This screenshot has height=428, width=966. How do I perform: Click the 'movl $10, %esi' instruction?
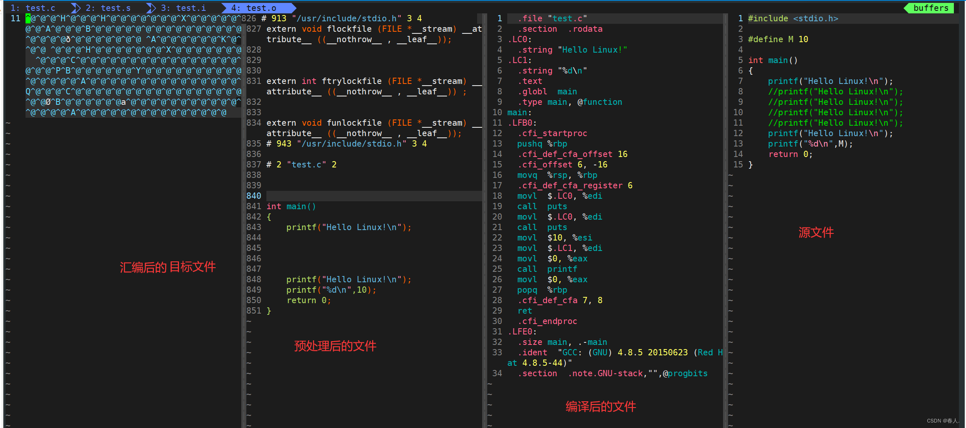(x=555, y=238)
